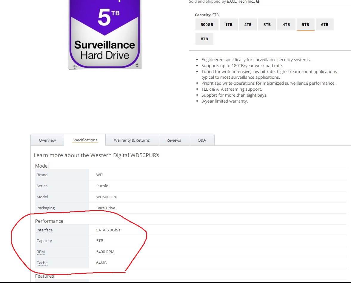Click the 'Prioritized write-operations' bullet
The image size is (351, 283).
coord(268,83)
